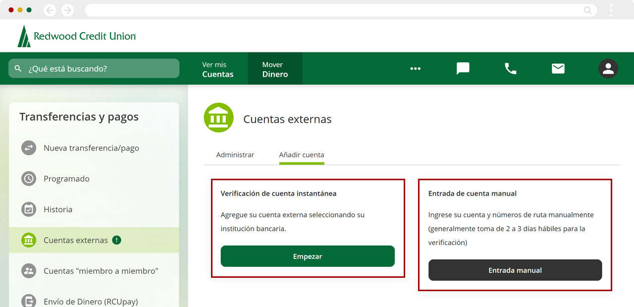
Task: Open the Historia sidebar item
Action: tap(94, 209)
